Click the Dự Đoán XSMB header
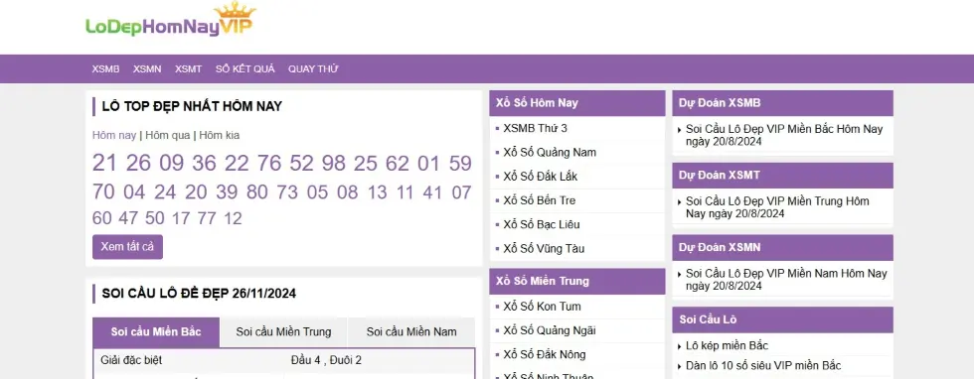The height and width of the screenshot is (379, 974). click(783, 103)
